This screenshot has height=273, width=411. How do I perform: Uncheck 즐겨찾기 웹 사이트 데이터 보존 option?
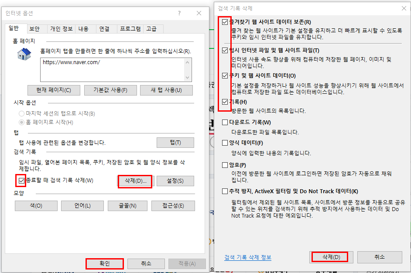(x=225, y=22)
